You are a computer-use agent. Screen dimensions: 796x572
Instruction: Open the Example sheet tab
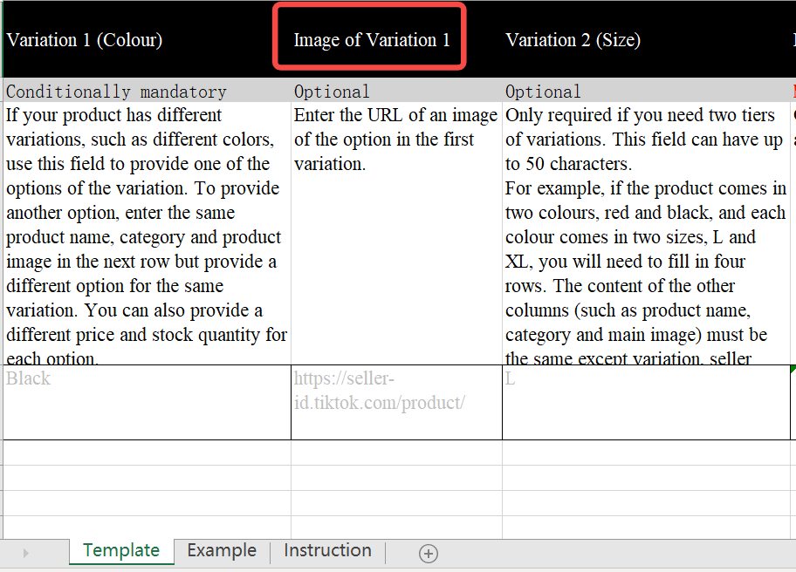pyautogui.click(x=222, y=551)
